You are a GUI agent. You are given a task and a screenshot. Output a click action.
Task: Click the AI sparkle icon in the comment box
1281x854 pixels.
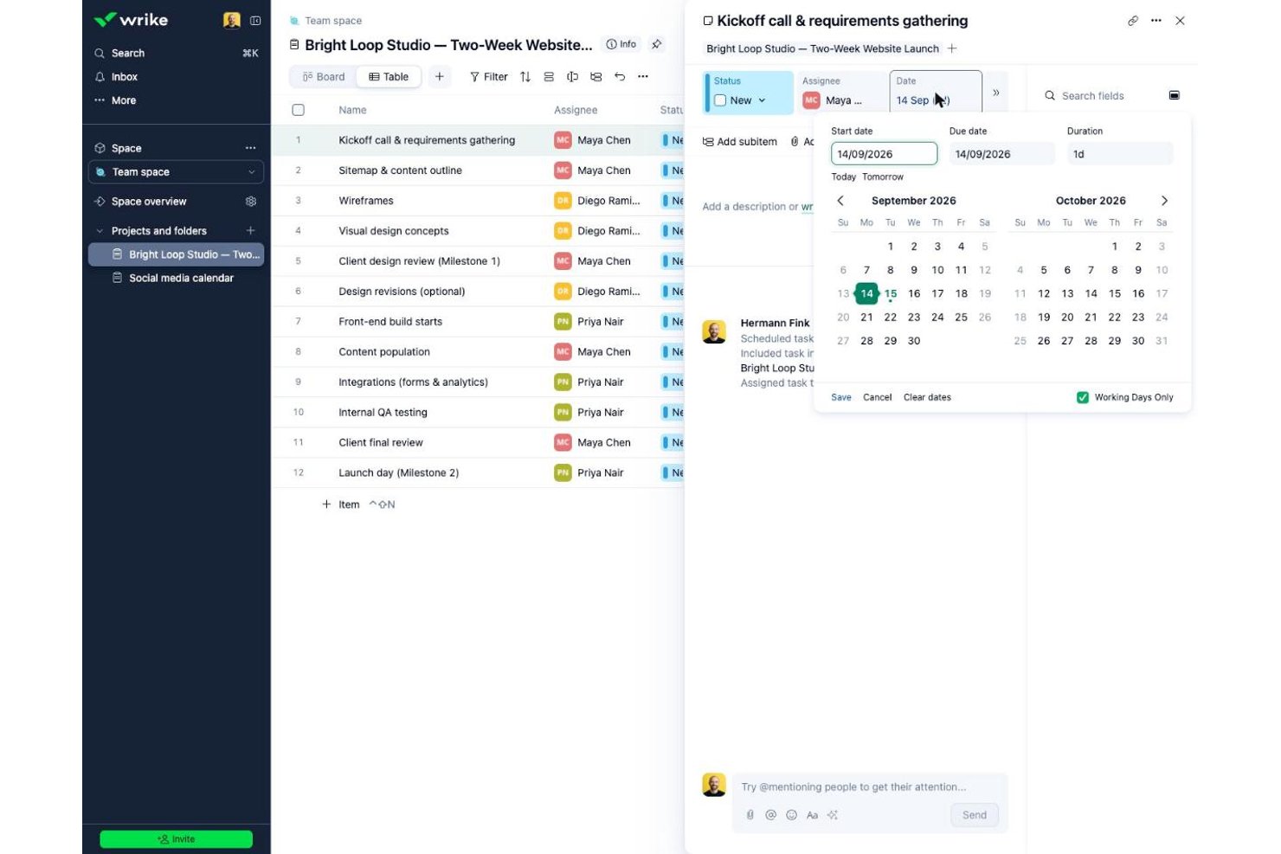(833, 815)
